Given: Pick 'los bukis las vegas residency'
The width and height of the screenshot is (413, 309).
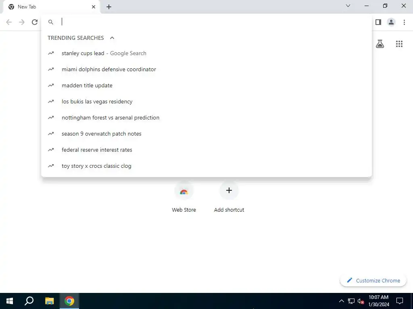Looking at the screenshot, I should click(x=206, y=101).
